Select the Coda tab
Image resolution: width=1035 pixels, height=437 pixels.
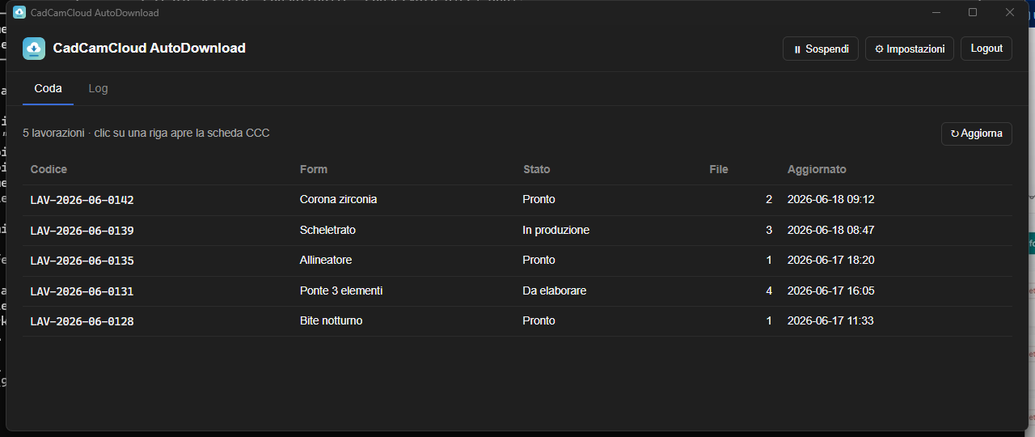pyautogui.click(x=48, y=88)
